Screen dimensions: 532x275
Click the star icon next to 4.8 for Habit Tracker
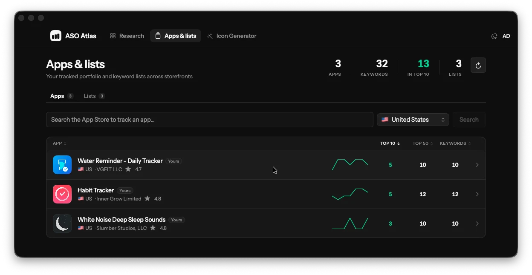147,199
